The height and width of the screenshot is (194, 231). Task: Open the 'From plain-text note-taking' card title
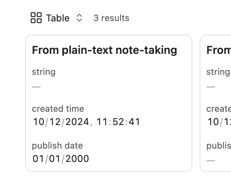[x=104, y=50]
